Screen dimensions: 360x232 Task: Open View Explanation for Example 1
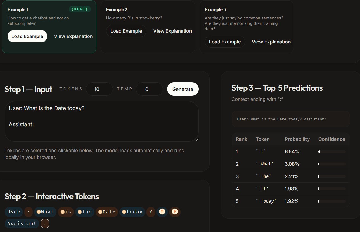pyautogui.click(x=73, y=36)
